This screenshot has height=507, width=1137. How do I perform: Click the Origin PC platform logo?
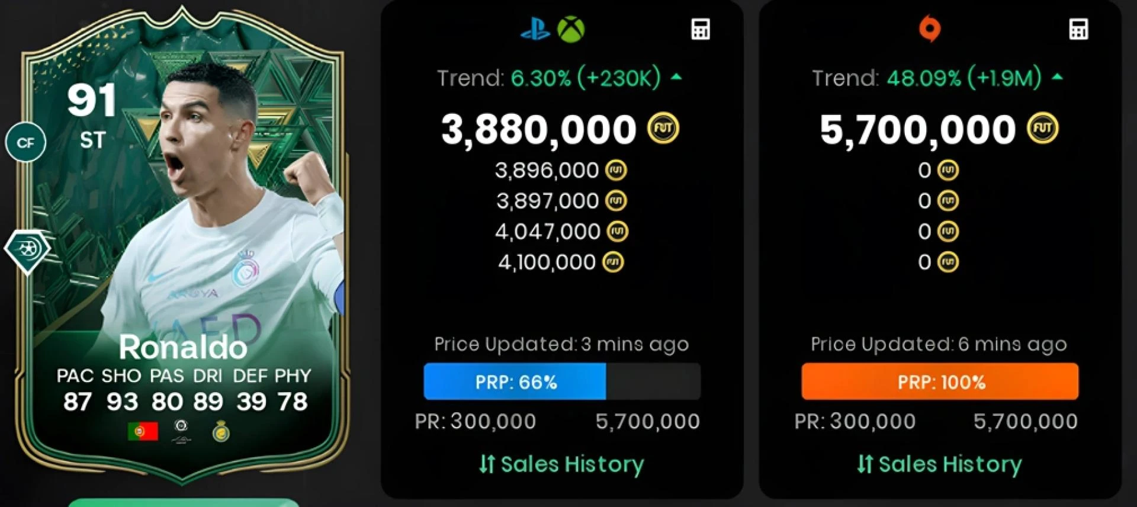[x=929, y=29]
